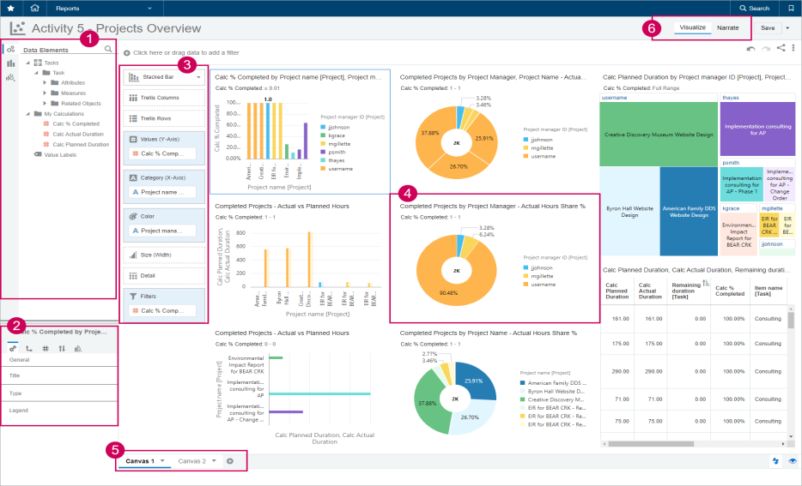The image size is (802, 486).
Task: Click the share icon in toolbar
Action: [x=781, y=48]
